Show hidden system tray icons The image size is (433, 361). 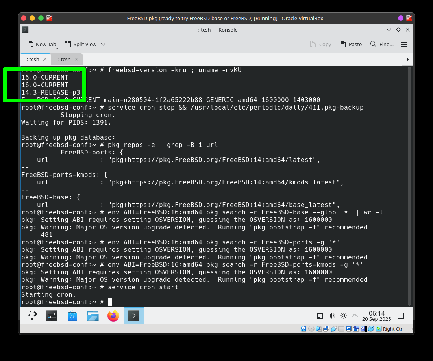coord(355,316)
